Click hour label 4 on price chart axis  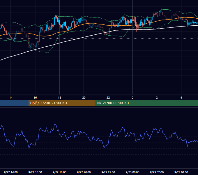coord(181,98)
